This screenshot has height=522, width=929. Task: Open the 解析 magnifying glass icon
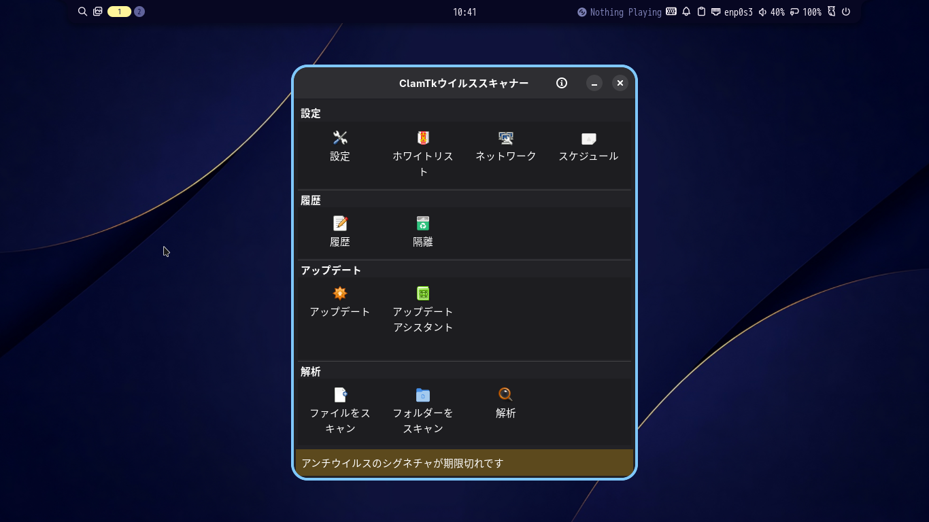coord(506,395)
